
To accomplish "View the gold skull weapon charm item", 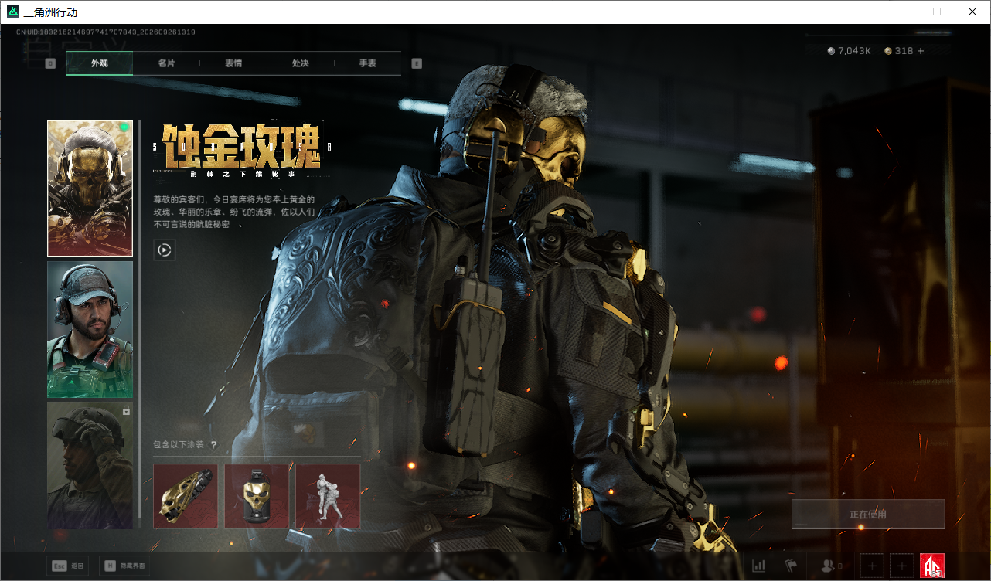I will click(x=186, y=496).
